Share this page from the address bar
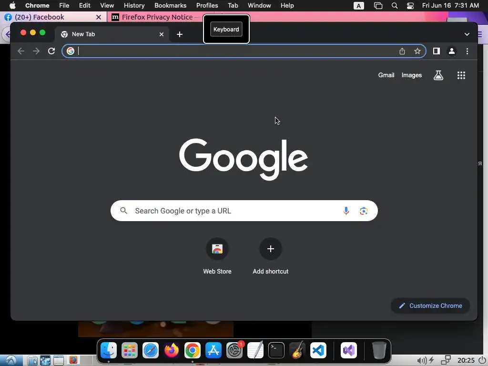Screen dimensions: 488x366 [402, 51]
